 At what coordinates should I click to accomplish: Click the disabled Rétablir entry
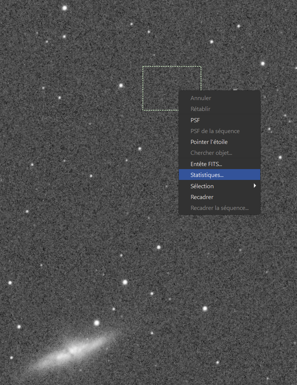219,109
